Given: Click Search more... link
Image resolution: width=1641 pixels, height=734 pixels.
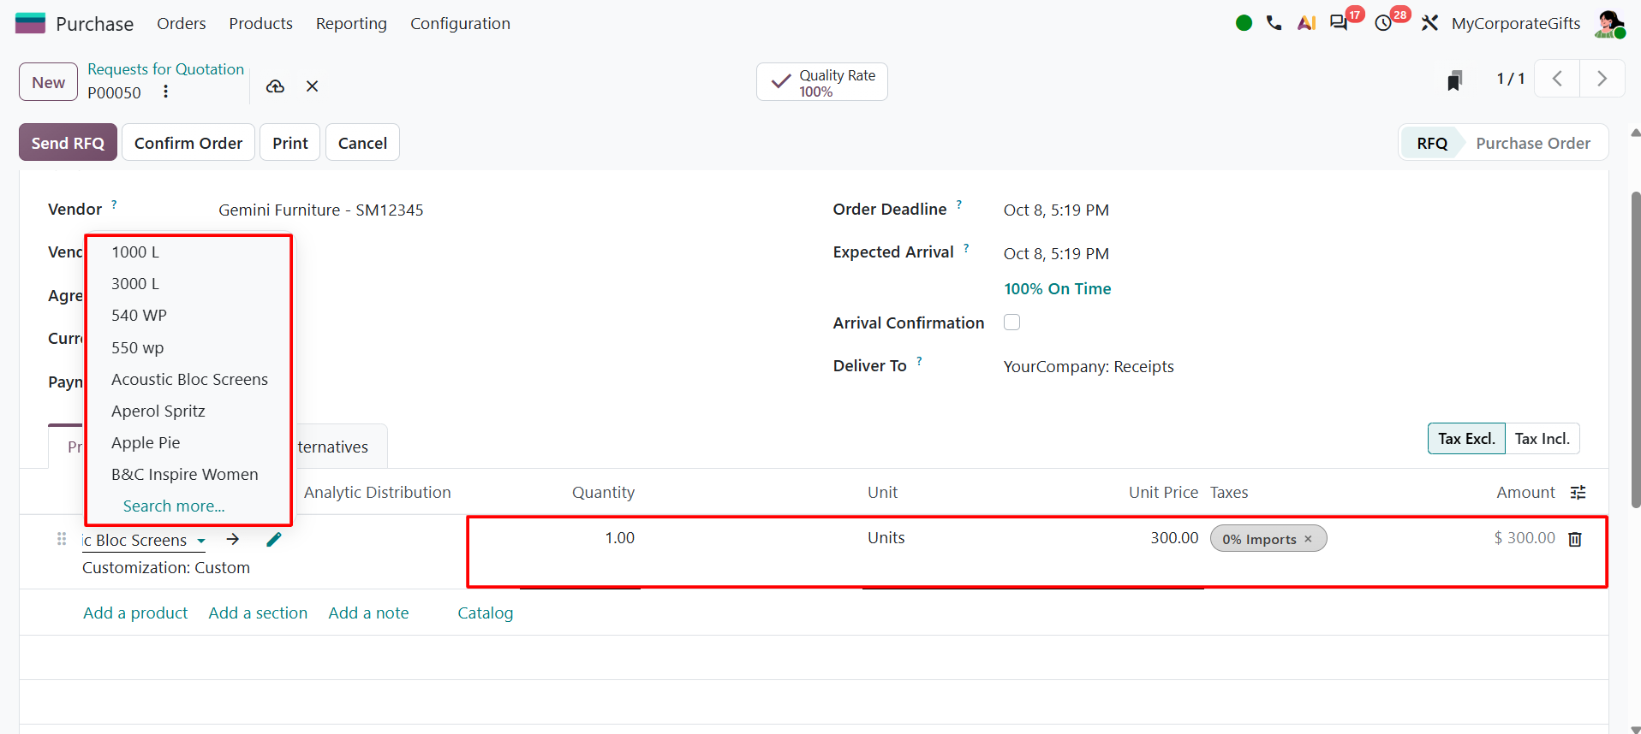Looking at the screenshot, I should point(174,506).
